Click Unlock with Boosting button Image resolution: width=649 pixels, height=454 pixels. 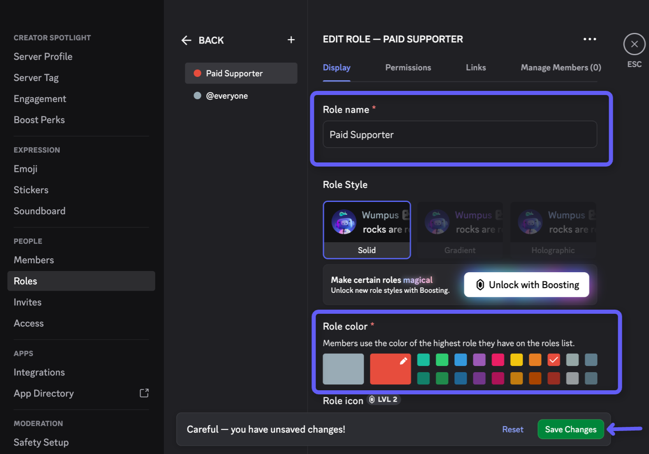click(x=526, y=285)
